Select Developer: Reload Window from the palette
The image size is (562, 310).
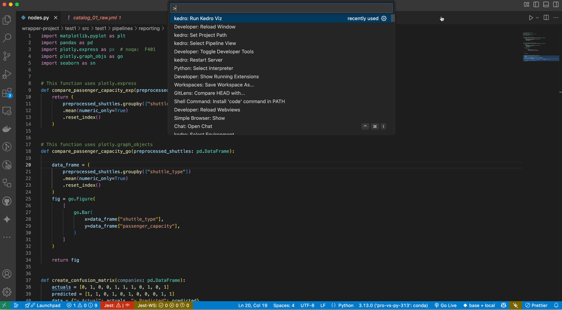click(x=205, y=27)
